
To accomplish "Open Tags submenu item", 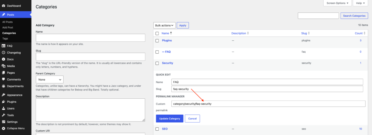I will tap(5, 38).
